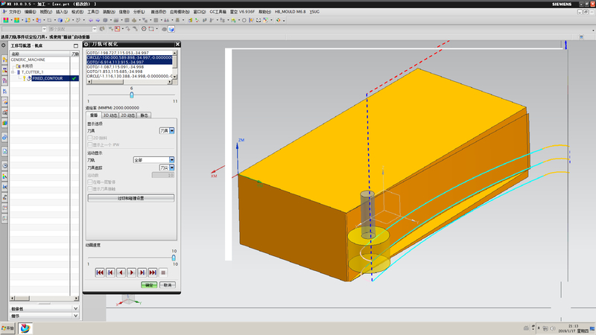
Task: Click the 开始 Start button on taskbar
Action: [x=7, y=328]
